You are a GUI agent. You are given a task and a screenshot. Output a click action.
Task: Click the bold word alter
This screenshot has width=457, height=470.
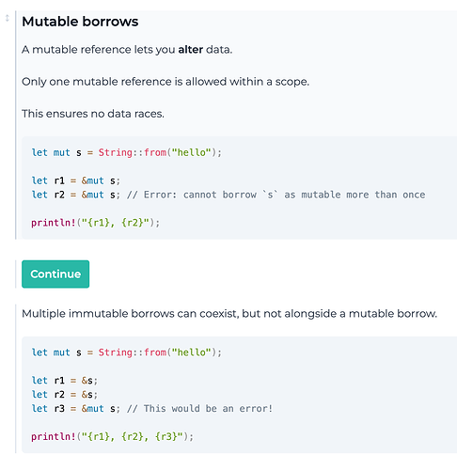coord(191,50)
